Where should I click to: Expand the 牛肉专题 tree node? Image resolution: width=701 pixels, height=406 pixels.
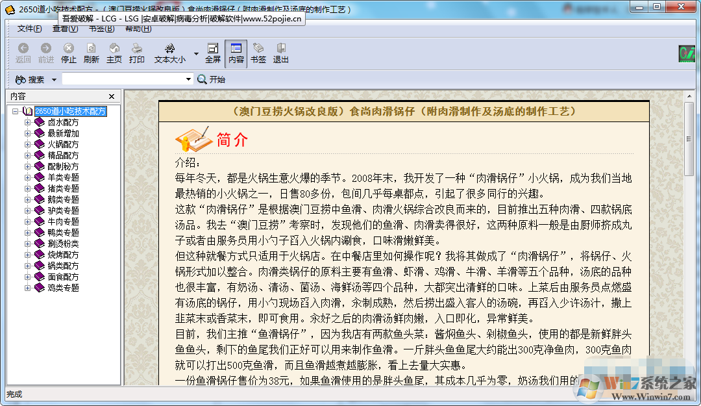(x=27, y=222)
